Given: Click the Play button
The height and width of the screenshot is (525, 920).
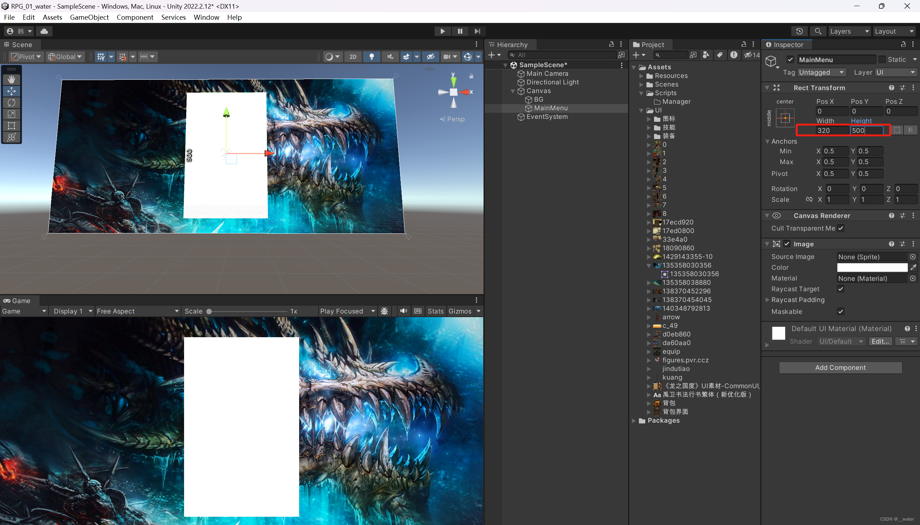Looking at the screenshot, I should [443, 31].
